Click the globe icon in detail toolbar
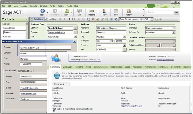193x114 pixels. (116, 19)
